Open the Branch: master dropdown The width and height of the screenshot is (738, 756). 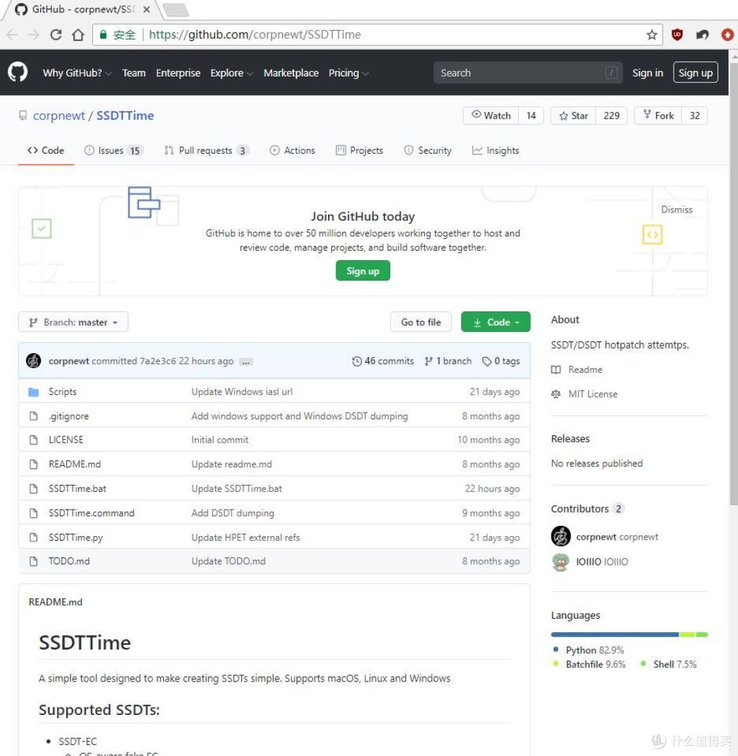pyautogui.click(x=73, y=322)
